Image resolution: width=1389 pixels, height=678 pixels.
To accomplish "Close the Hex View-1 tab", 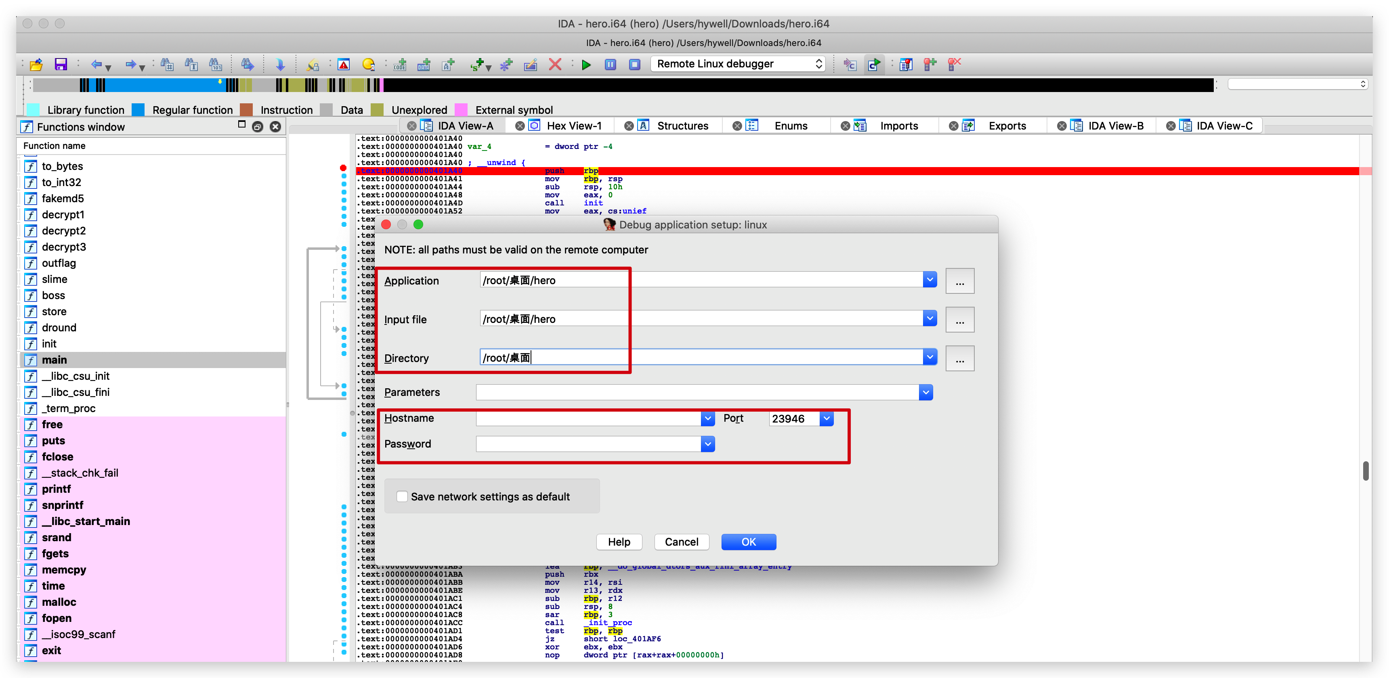I will click(520, 126).
